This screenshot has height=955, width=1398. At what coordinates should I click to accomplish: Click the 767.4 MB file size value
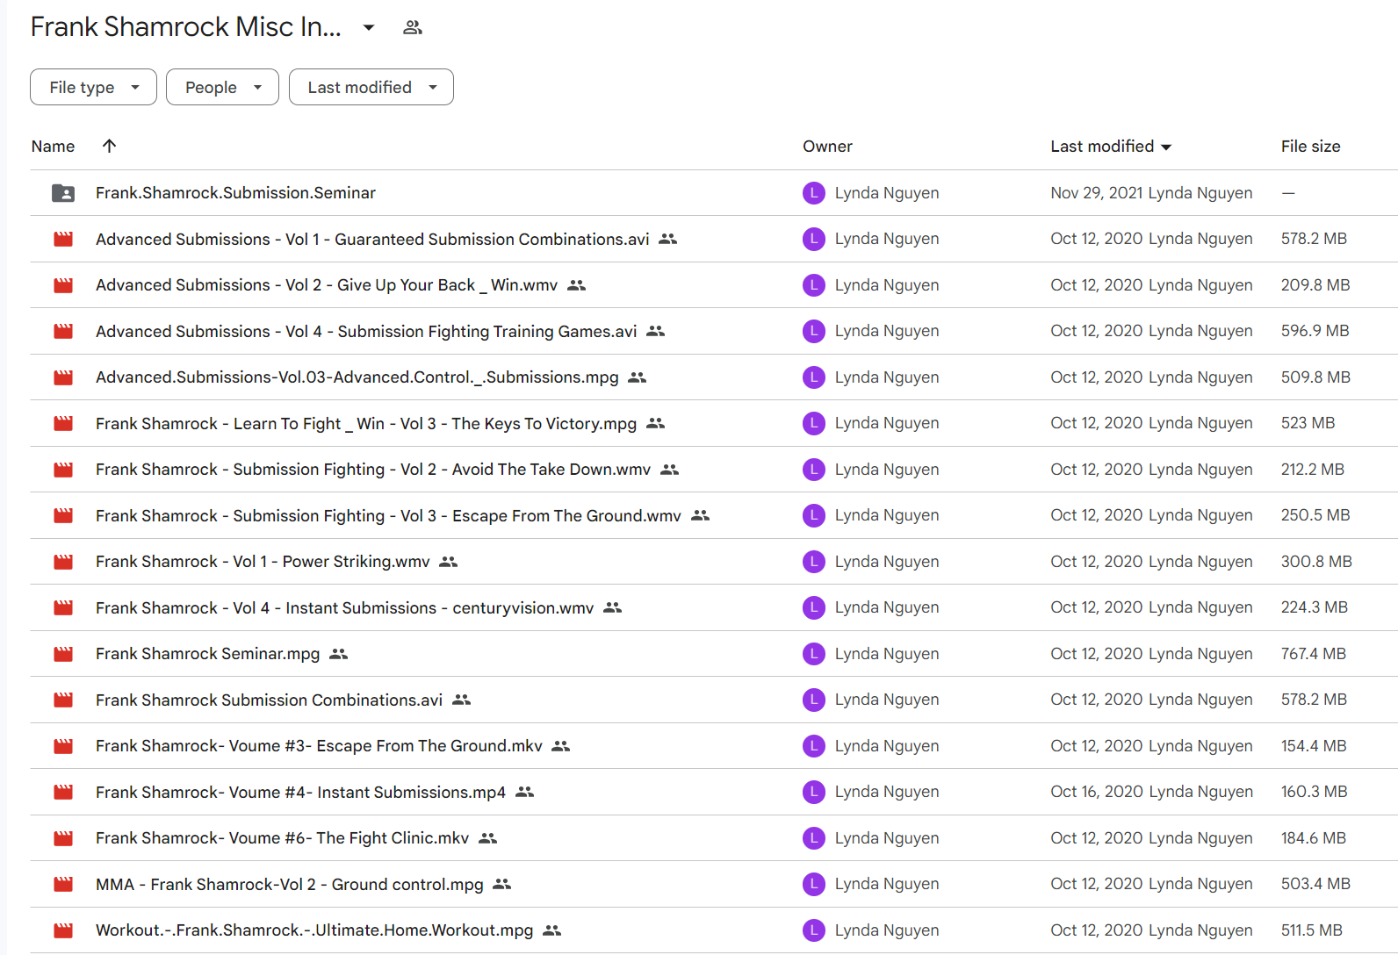[x=1313, y=654]
